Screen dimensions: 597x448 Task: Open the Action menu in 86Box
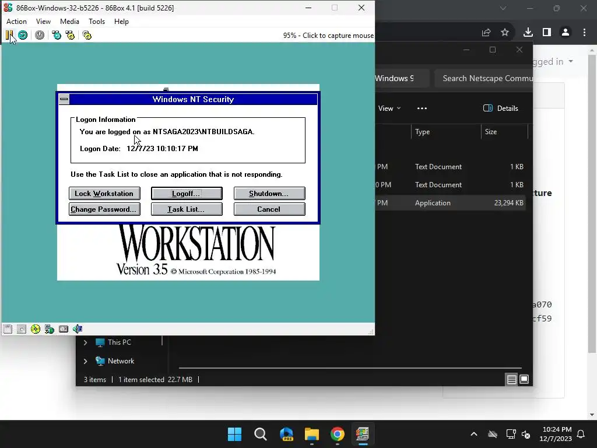coord(16,22)
